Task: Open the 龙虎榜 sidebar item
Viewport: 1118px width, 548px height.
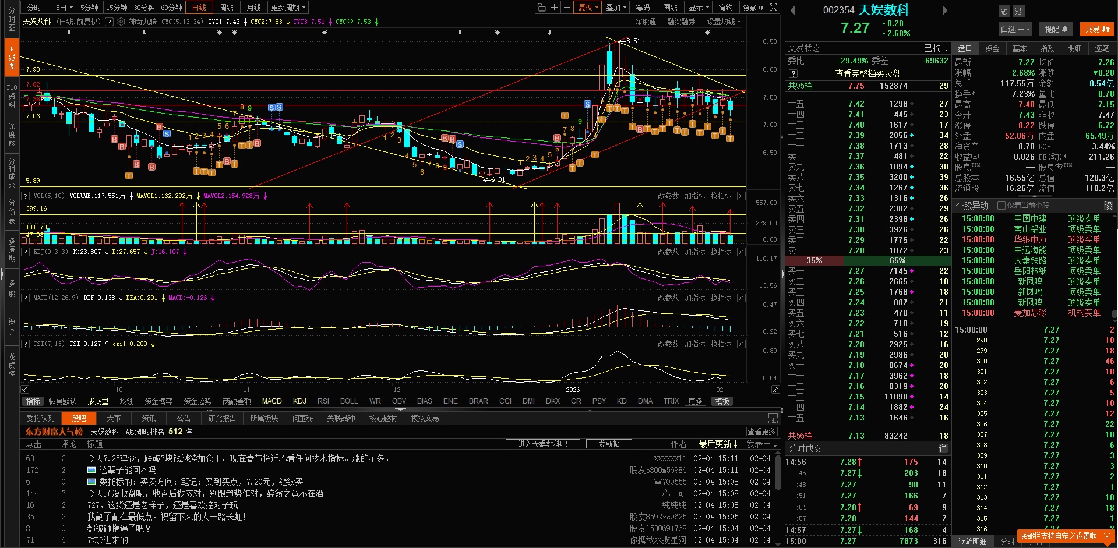Action: [12, 365]
